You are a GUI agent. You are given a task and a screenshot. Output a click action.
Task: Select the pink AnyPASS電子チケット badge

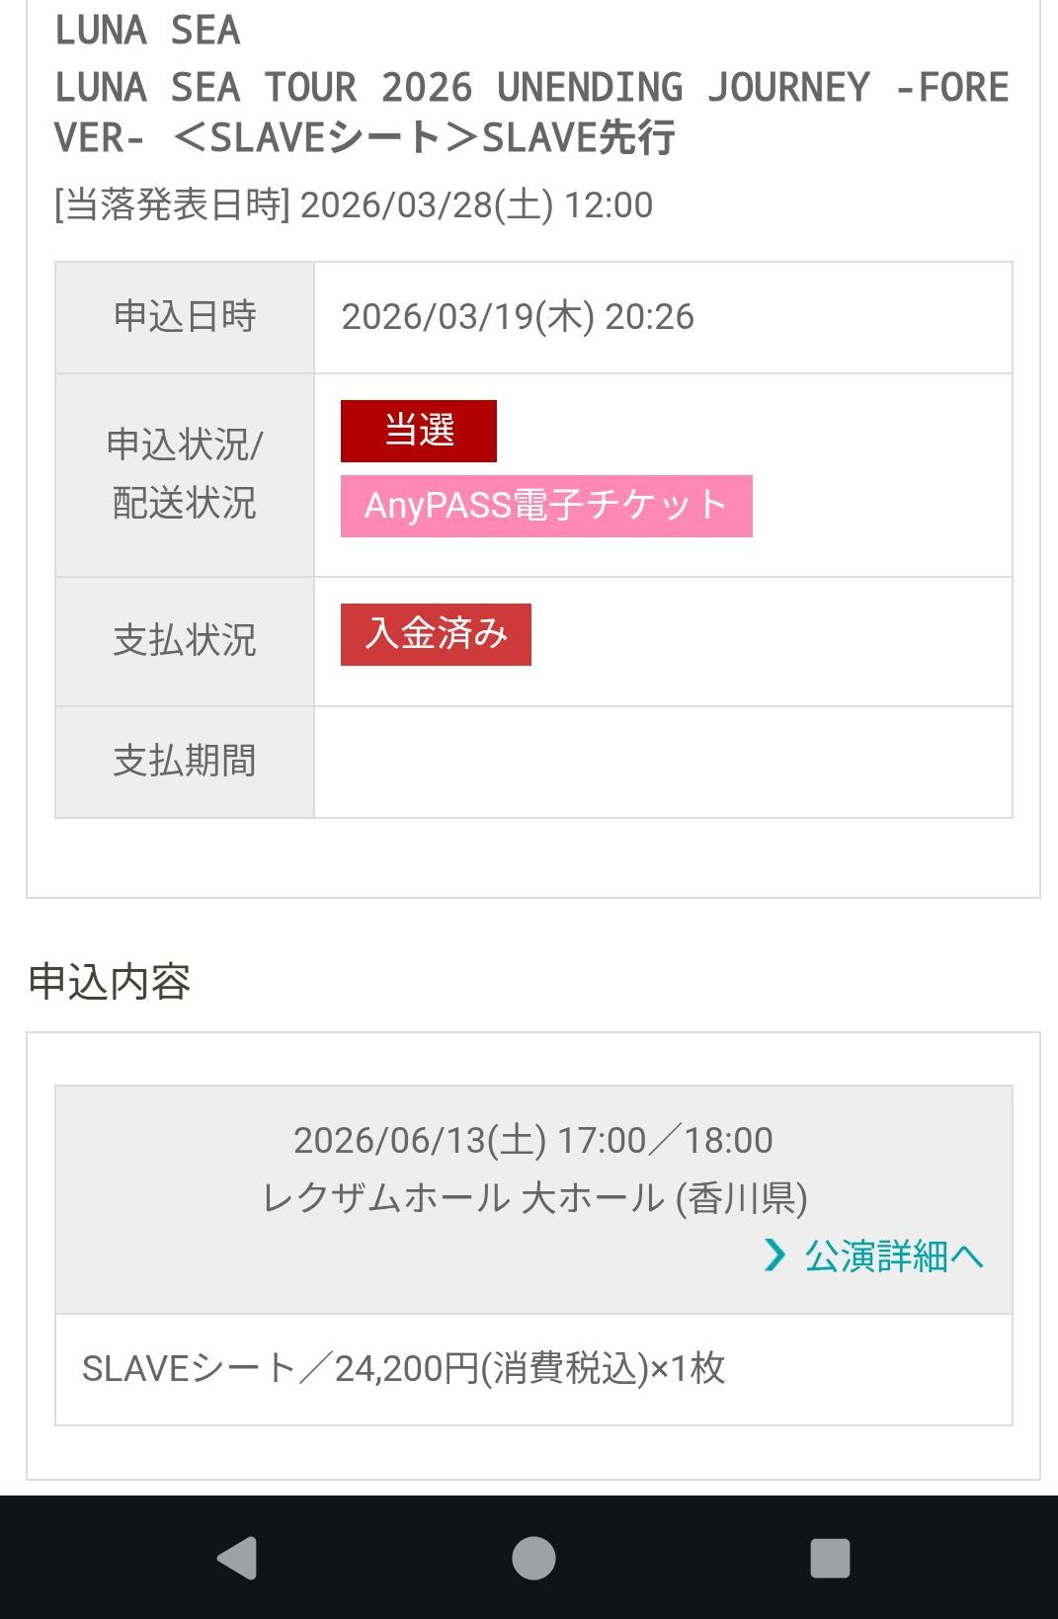pyautogui.click(x=545, y=506)
